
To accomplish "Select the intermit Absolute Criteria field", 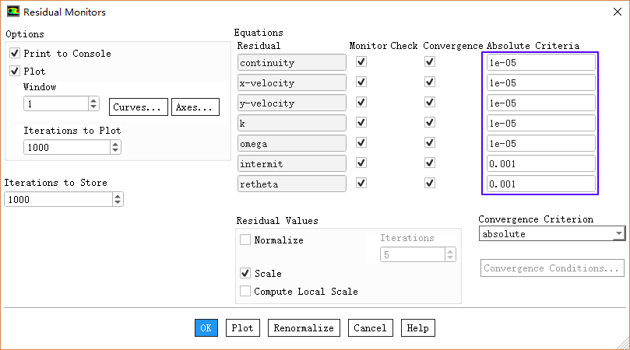I will [x=540, y=164].
